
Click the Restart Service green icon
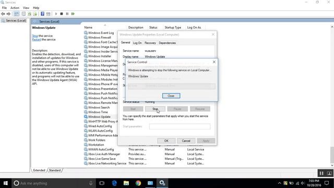click(73, 14)
